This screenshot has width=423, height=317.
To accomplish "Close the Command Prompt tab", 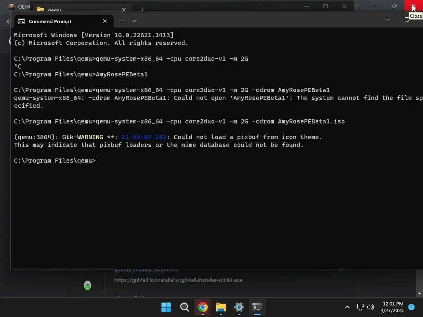I will click(105, 21).
